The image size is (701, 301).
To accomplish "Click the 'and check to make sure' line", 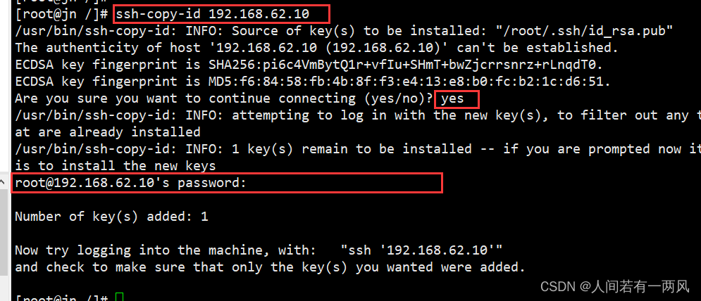I will pyautogui.click(x=270, y=267).
